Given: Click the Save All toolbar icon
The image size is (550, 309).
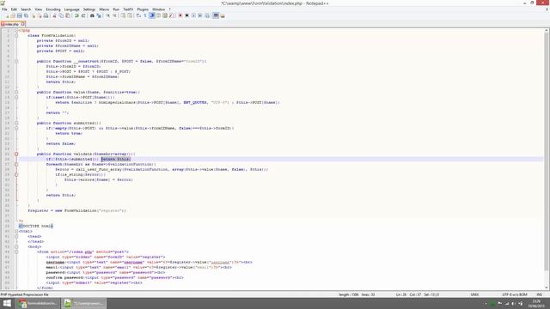Looking at the screenshot, I should click(26, 15).
